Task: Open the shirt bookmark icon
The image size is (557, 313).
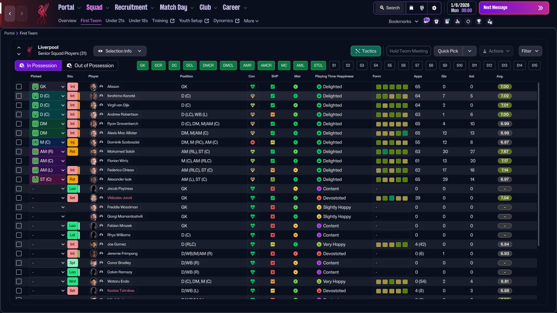Action: click(x=436, y=21)
